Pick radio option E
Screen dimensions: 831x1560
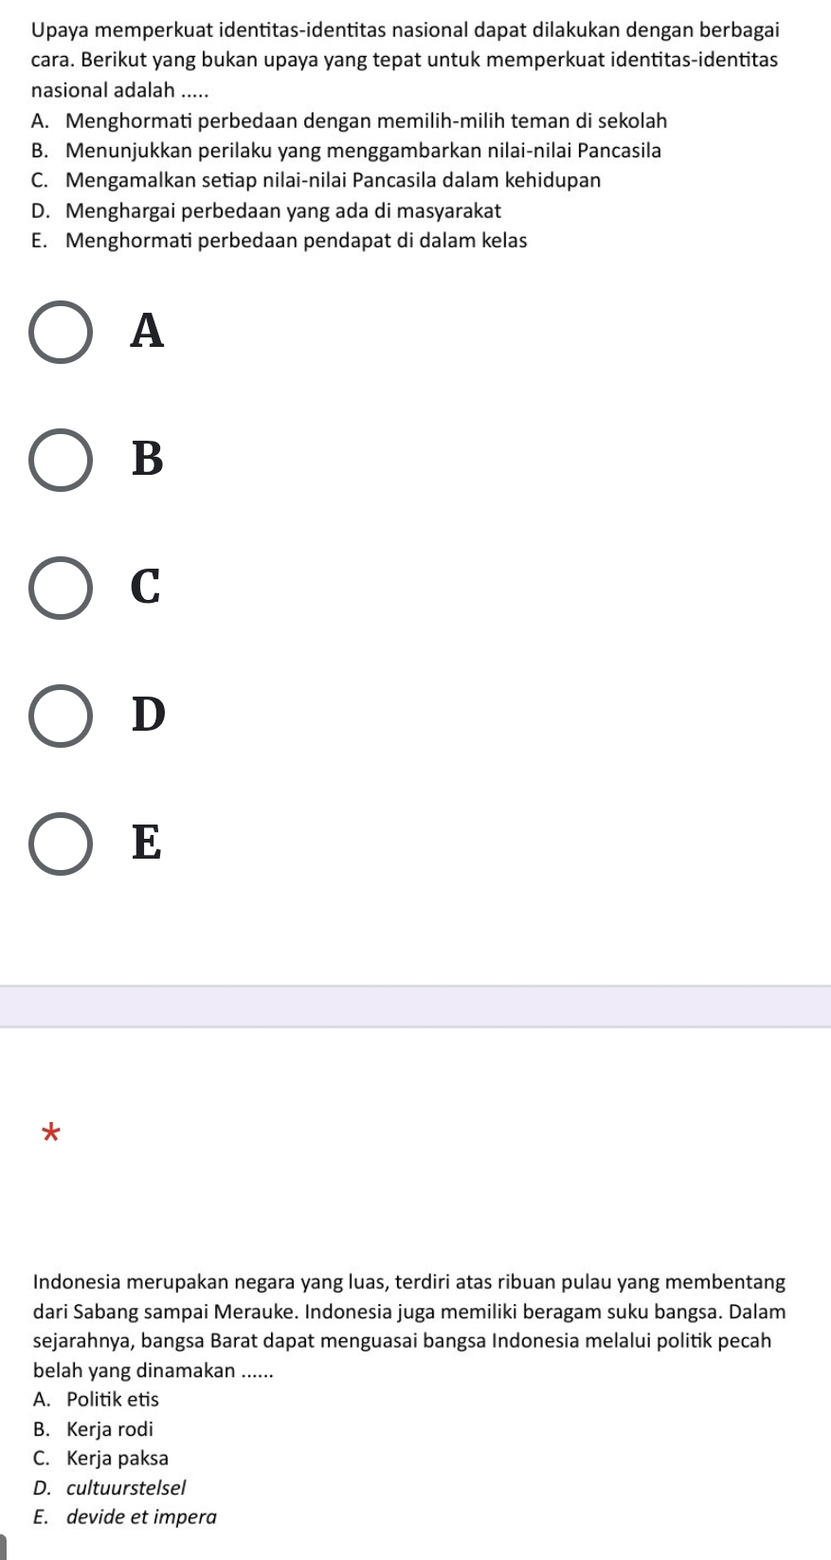62,843
